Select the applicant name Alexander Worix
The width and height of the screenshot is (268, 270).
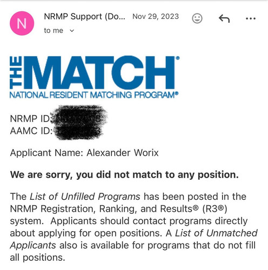[123, 153]
